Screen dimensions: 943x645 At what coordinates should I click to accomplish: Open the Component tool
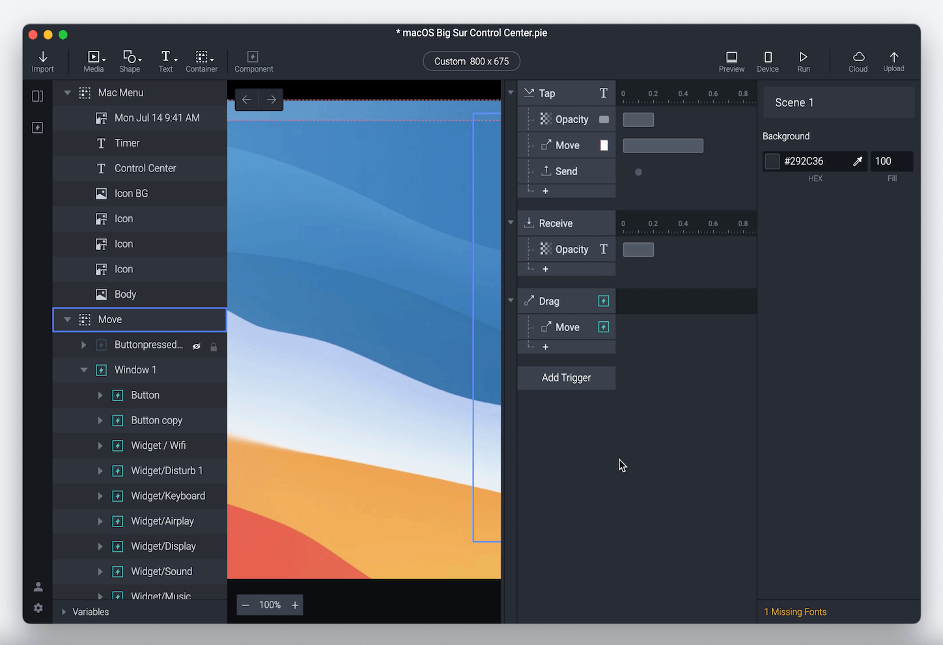[x=253, y=61]
